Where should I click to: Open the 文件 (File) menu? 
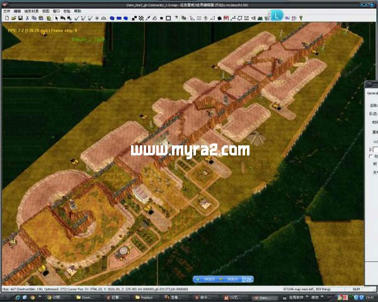click(x=6, y=11)
